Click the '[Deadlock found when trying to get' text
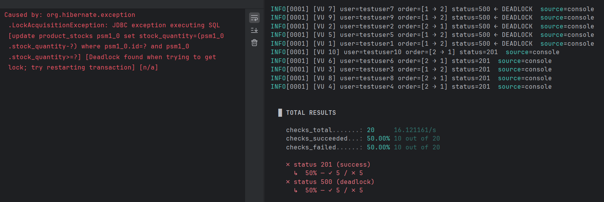This screenshot has height=202, width=604. [150, 57]
